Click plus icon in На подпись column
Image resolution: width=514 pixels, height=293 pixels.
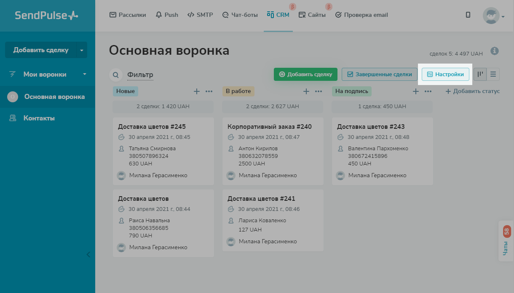point(415,91)
